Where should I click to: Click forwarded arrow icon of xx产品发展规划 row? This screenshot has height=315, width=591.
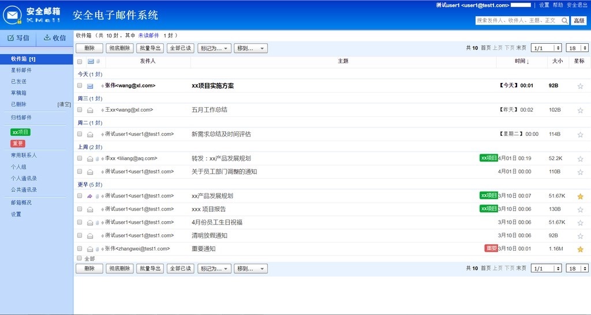(x=89, y=196)
